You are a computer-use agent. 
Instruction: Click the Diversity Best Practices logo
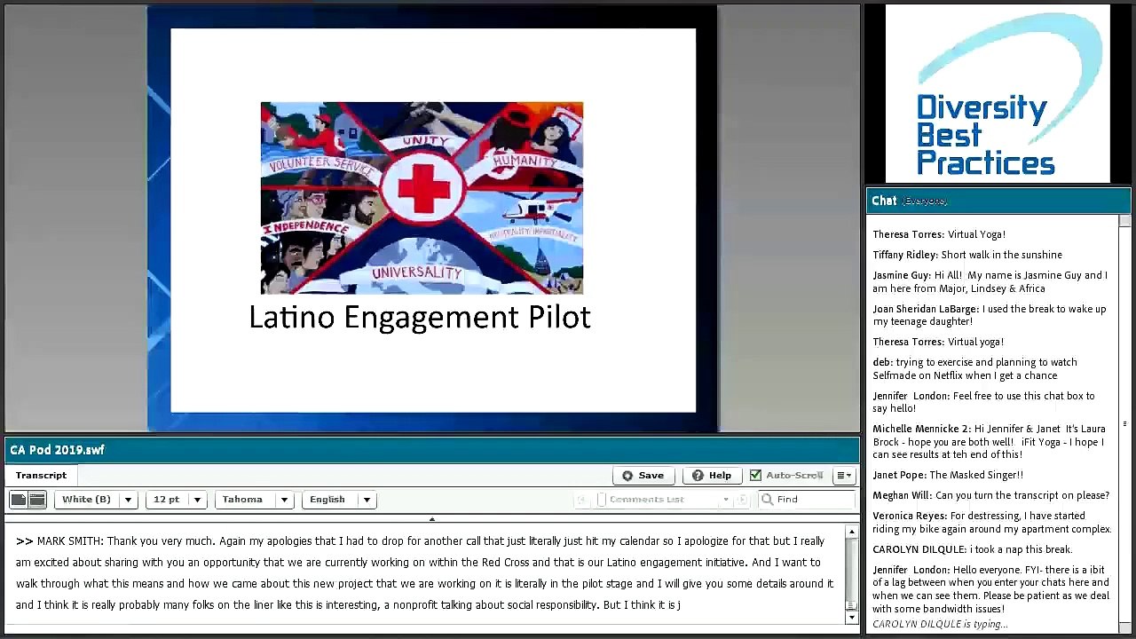point(998,93)
